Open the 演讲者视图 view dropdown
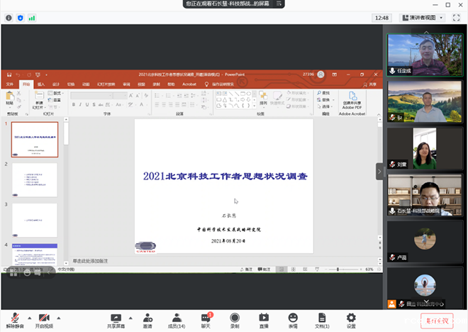Screen dimensions: 468x332 427,17
